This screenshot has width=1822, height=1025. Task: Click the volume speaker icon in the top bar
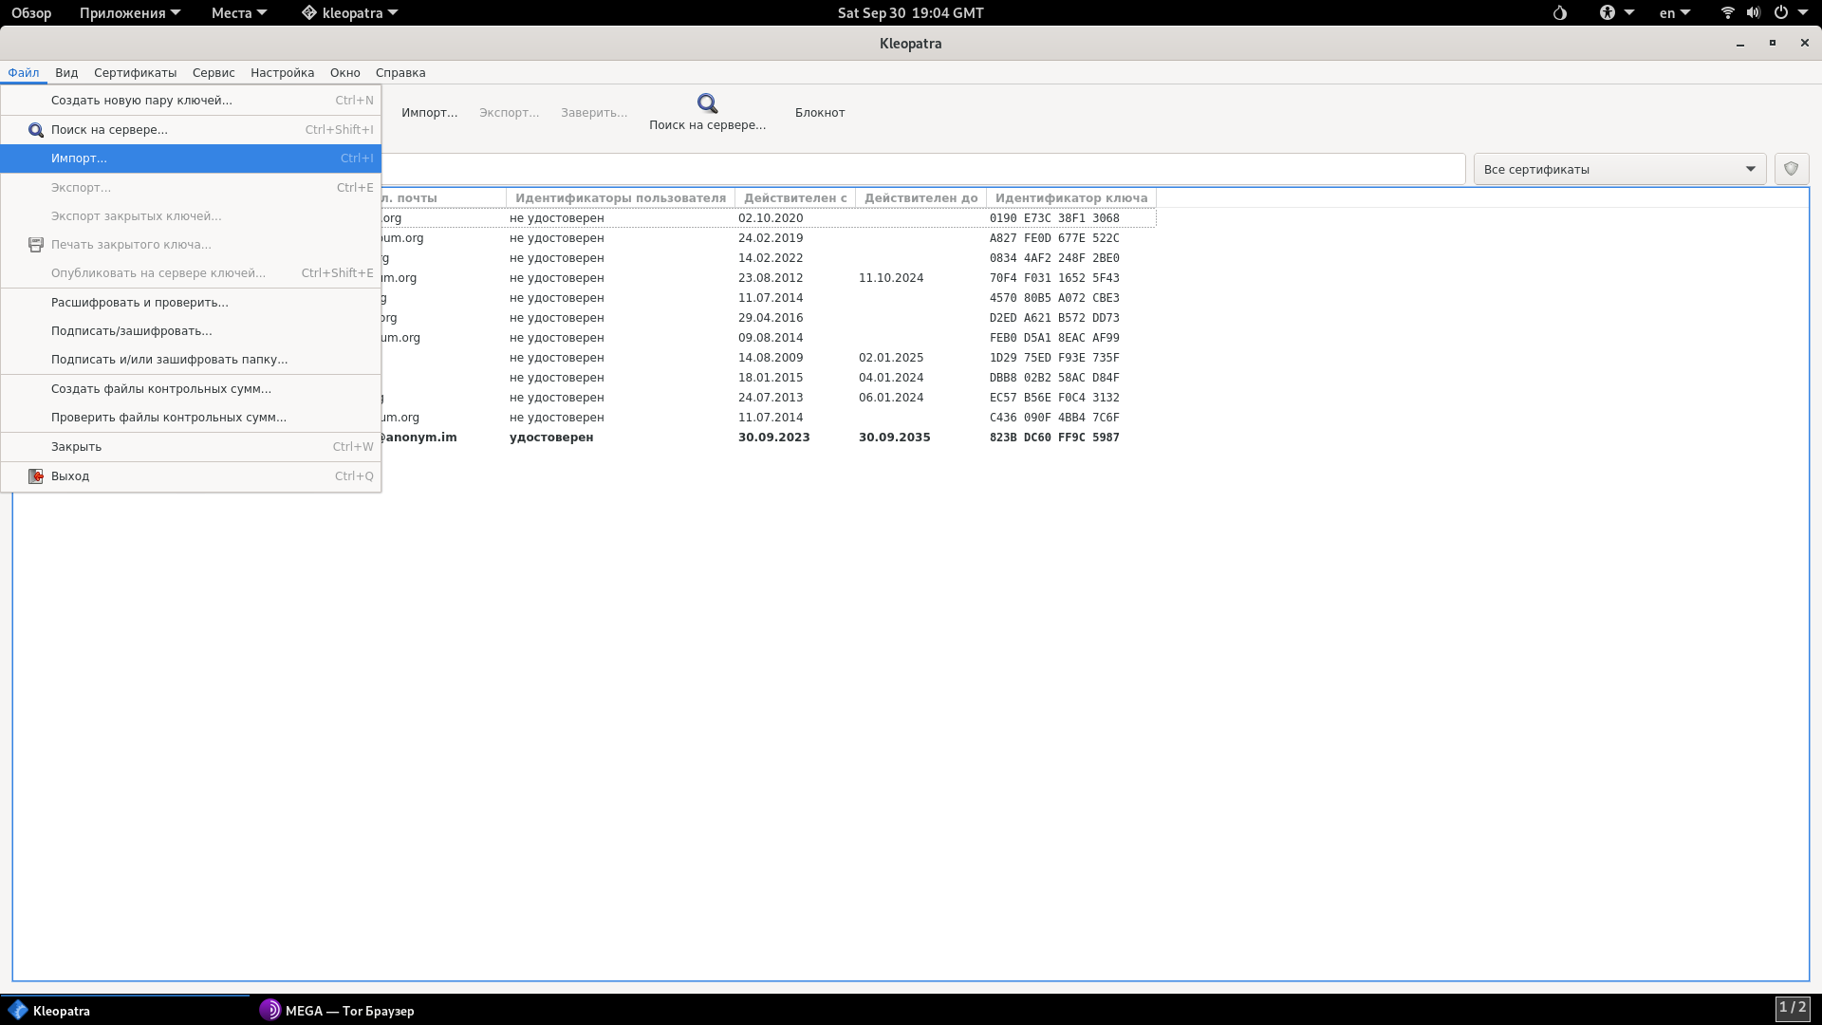(x=1753, y=13)
